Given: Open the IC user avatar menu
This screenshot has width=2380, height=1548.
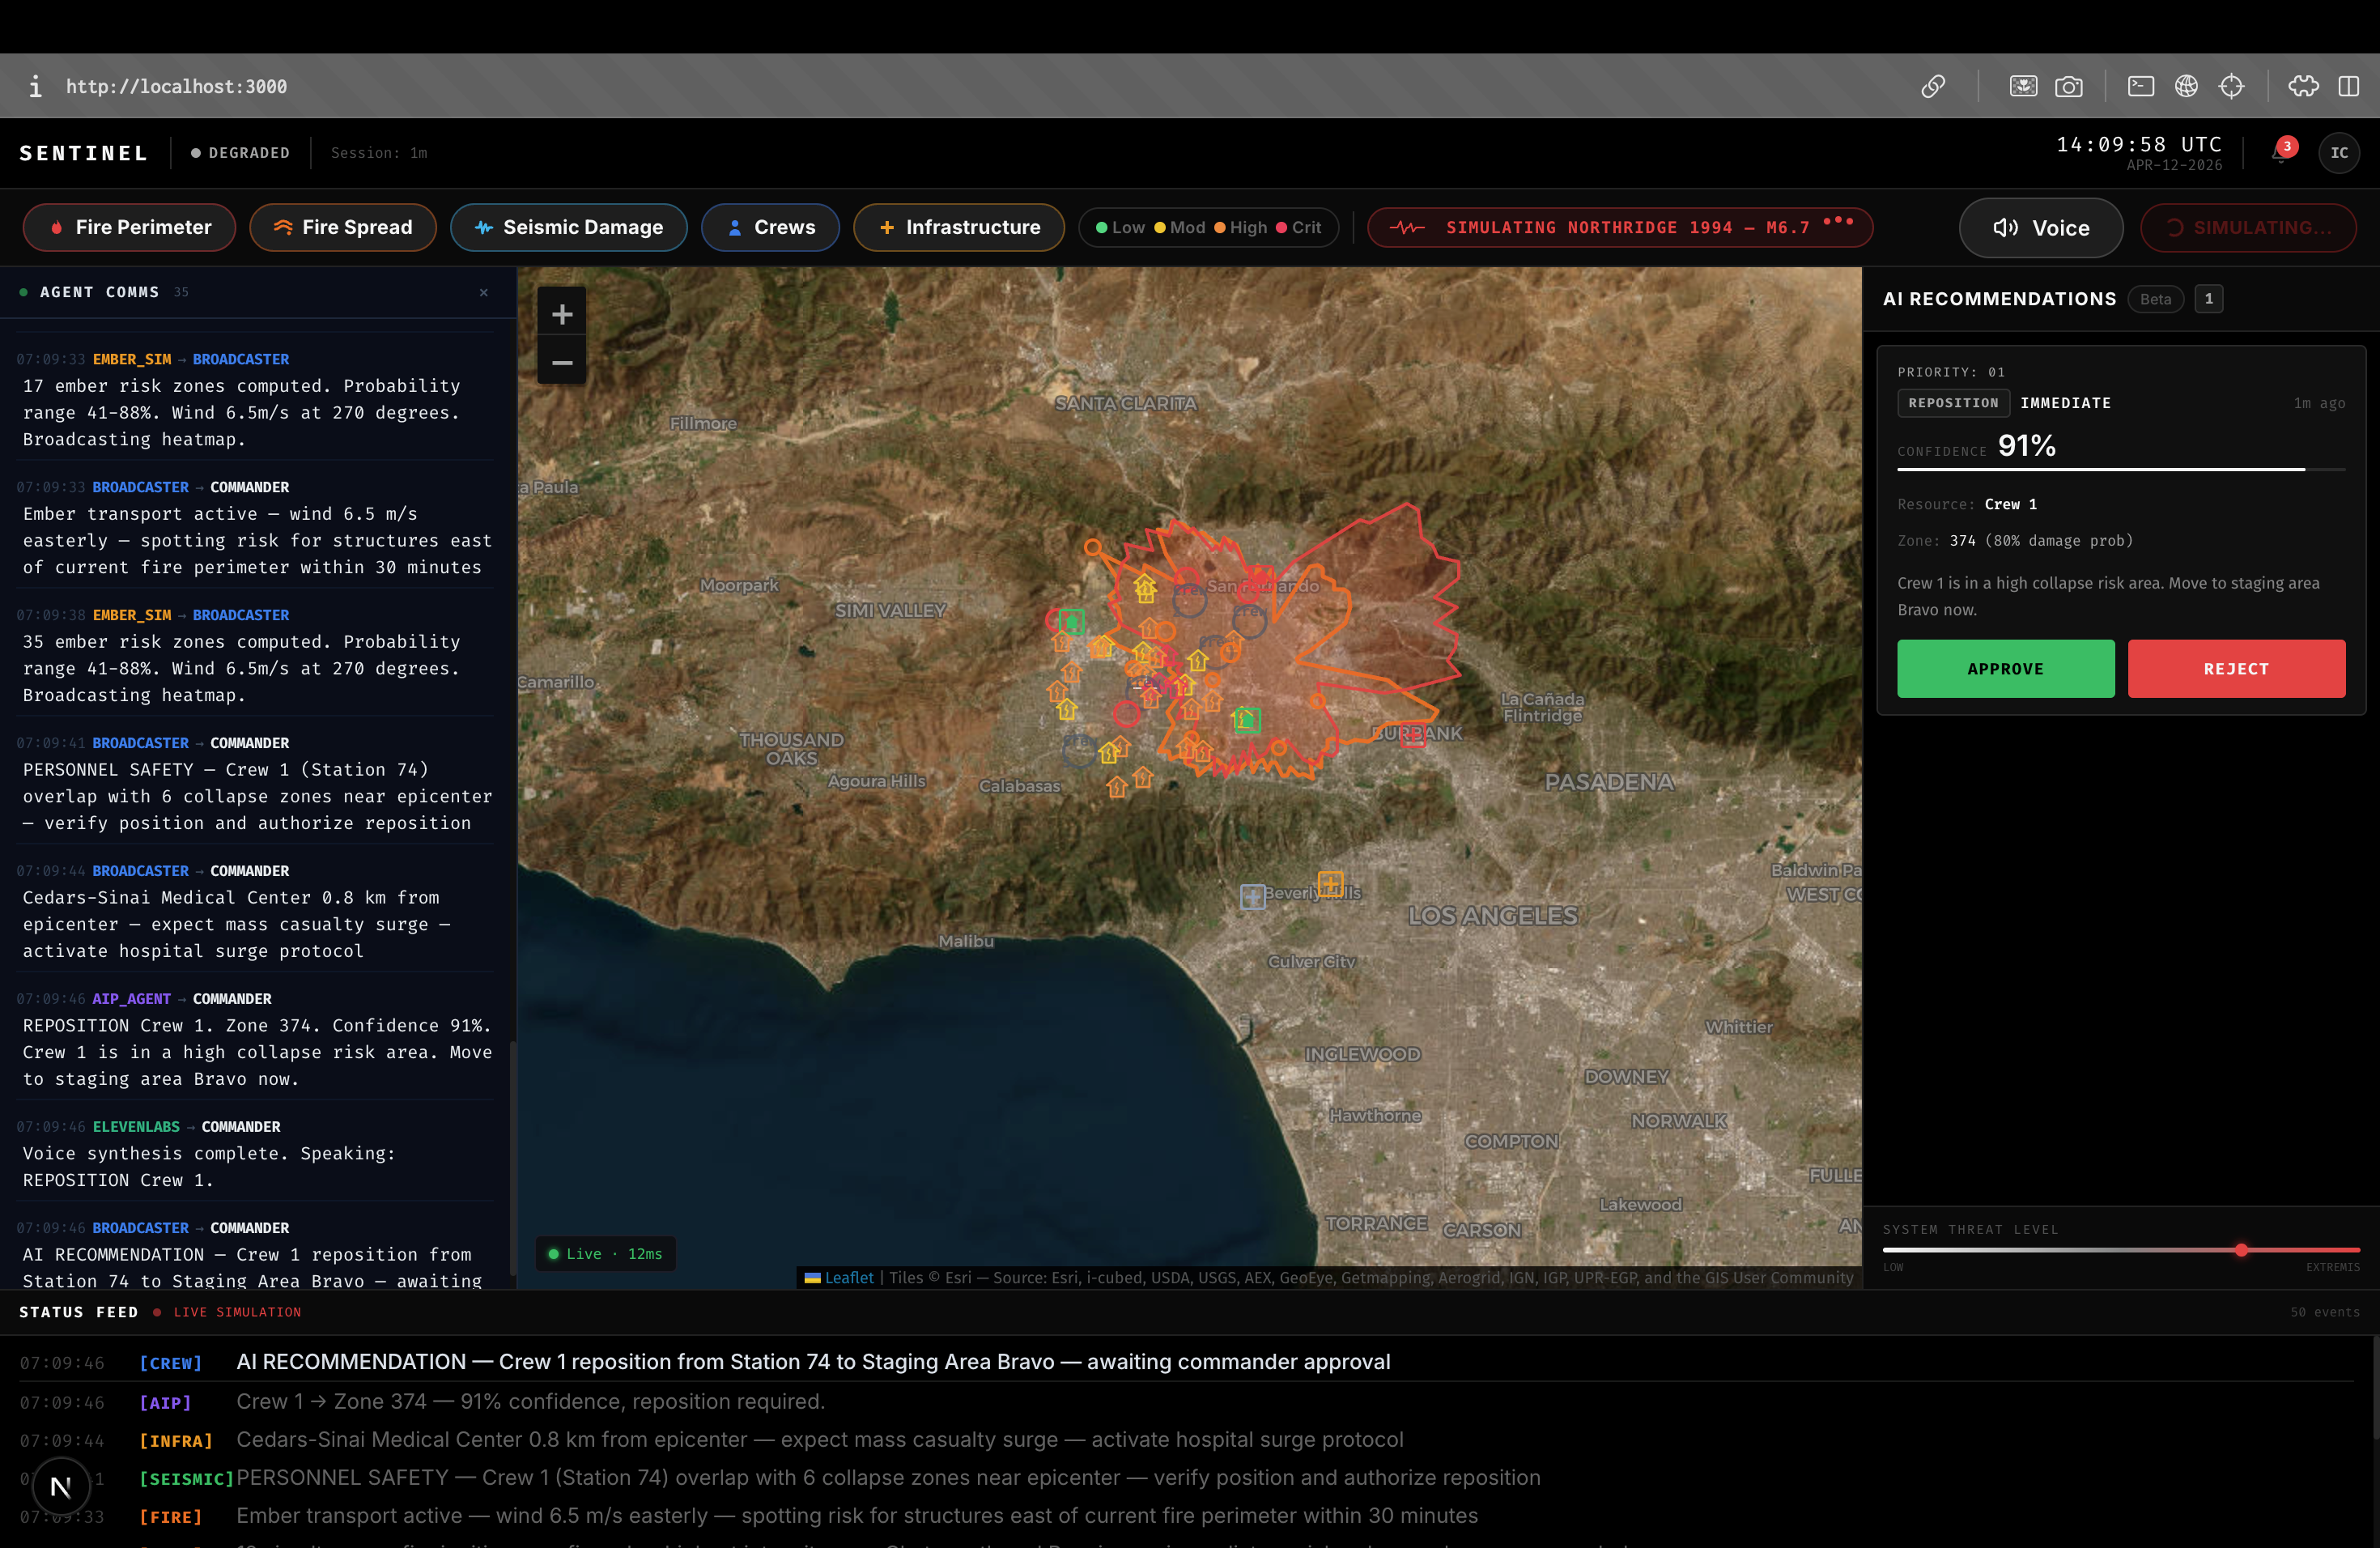Looking at the screenshot, I should coord(2339,153).
